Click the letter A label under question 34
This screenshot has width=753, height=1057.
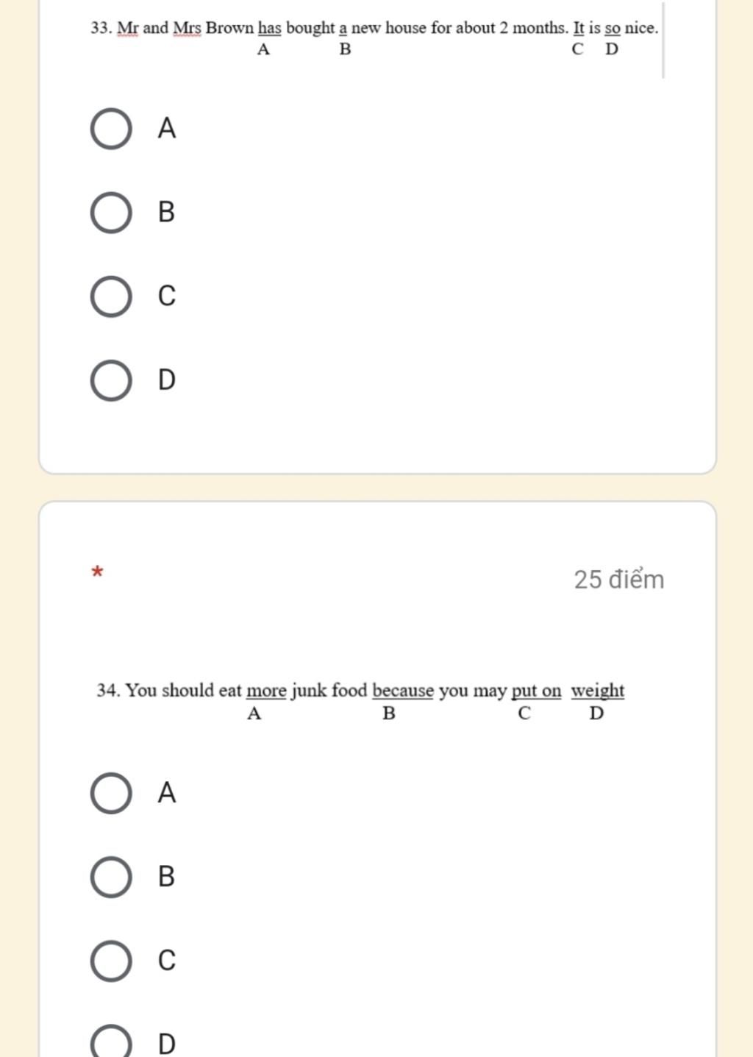pos(167,793)
